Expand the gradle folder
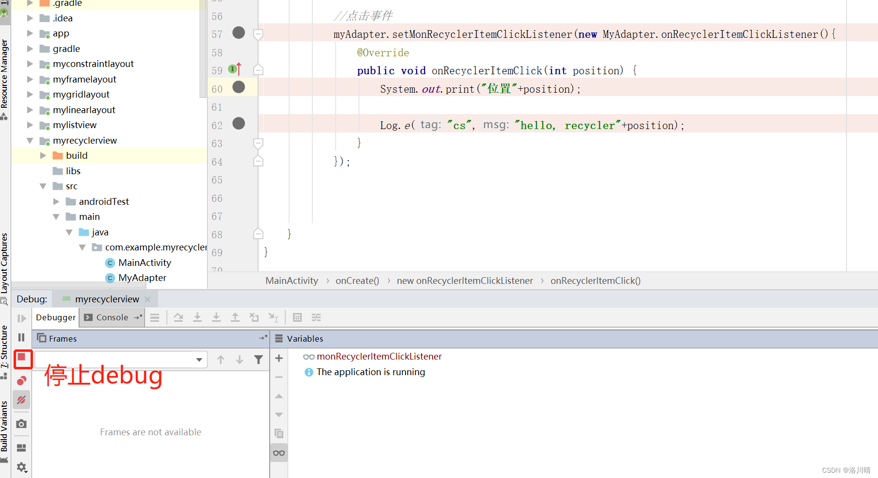Screen dimensions: 878x478 [30, 49]
